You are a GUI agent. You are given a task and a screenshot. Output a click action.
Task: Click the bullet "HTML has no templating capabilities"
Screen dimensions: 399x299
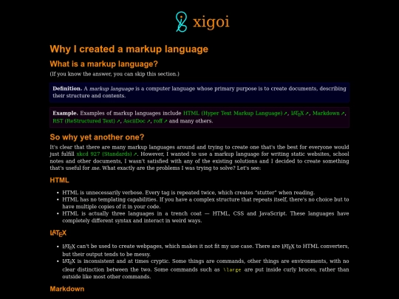pyautogui.click(x=205, y=203)
